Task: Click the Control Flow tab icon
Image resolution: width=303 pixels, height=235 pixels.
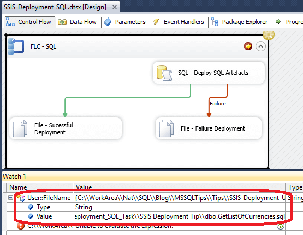Action: point(10,22)
